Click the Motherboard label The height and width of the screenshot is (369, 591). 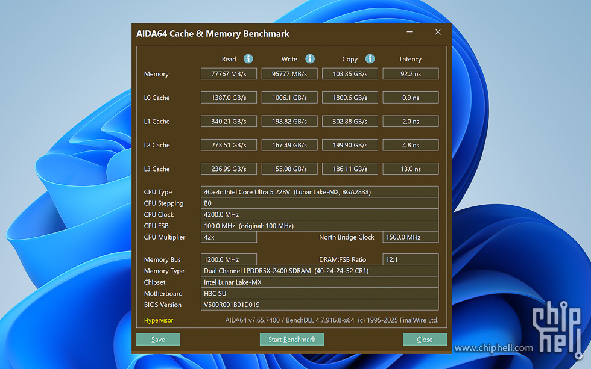point(163,293)
